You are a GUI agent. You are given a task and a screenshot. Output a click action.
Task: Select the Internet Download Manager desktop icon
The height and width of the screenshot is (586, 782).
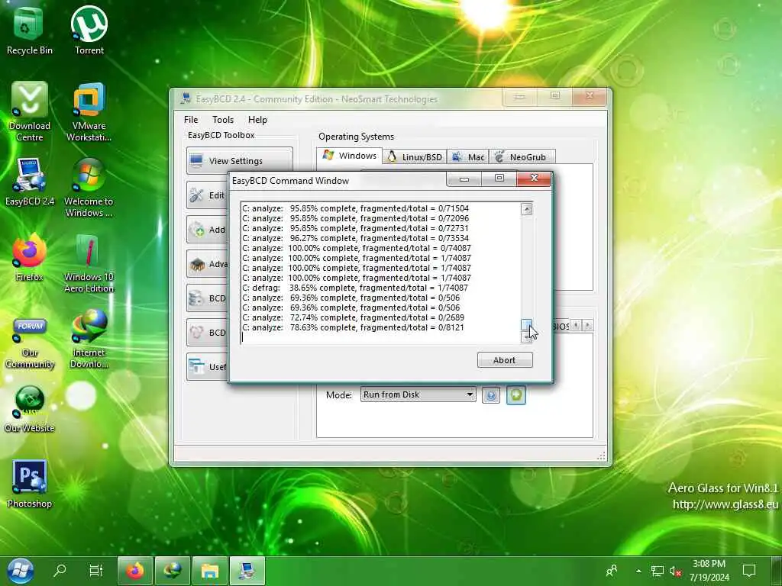point(89,339)
